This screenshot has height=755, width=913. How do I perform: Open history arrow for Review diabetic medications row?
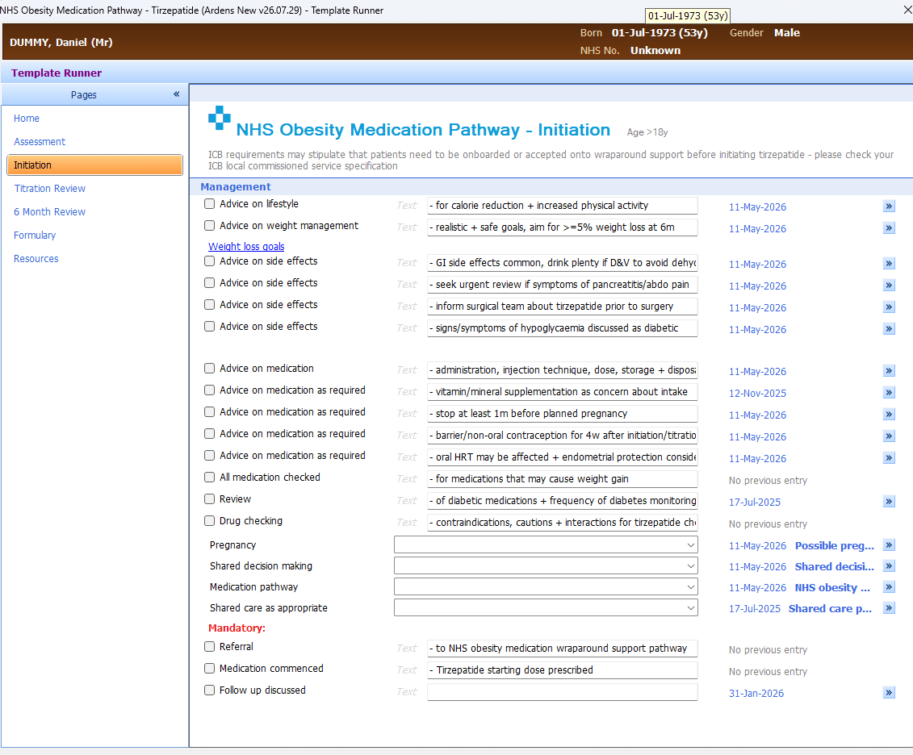(889, 502)
